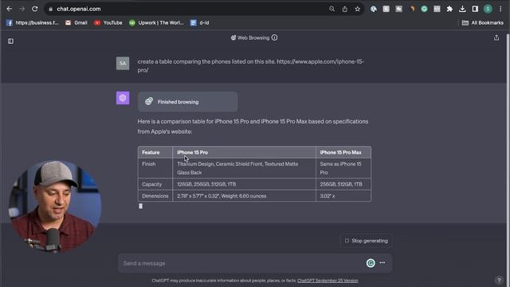
Task: Click the SA user avatar
Action: click(x=123, y=64)
